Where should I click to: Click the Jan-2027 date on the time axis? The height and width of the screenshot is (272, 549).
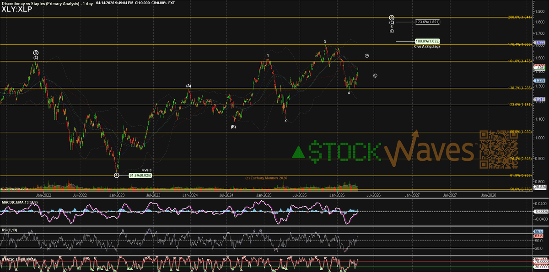pos(412,194)
